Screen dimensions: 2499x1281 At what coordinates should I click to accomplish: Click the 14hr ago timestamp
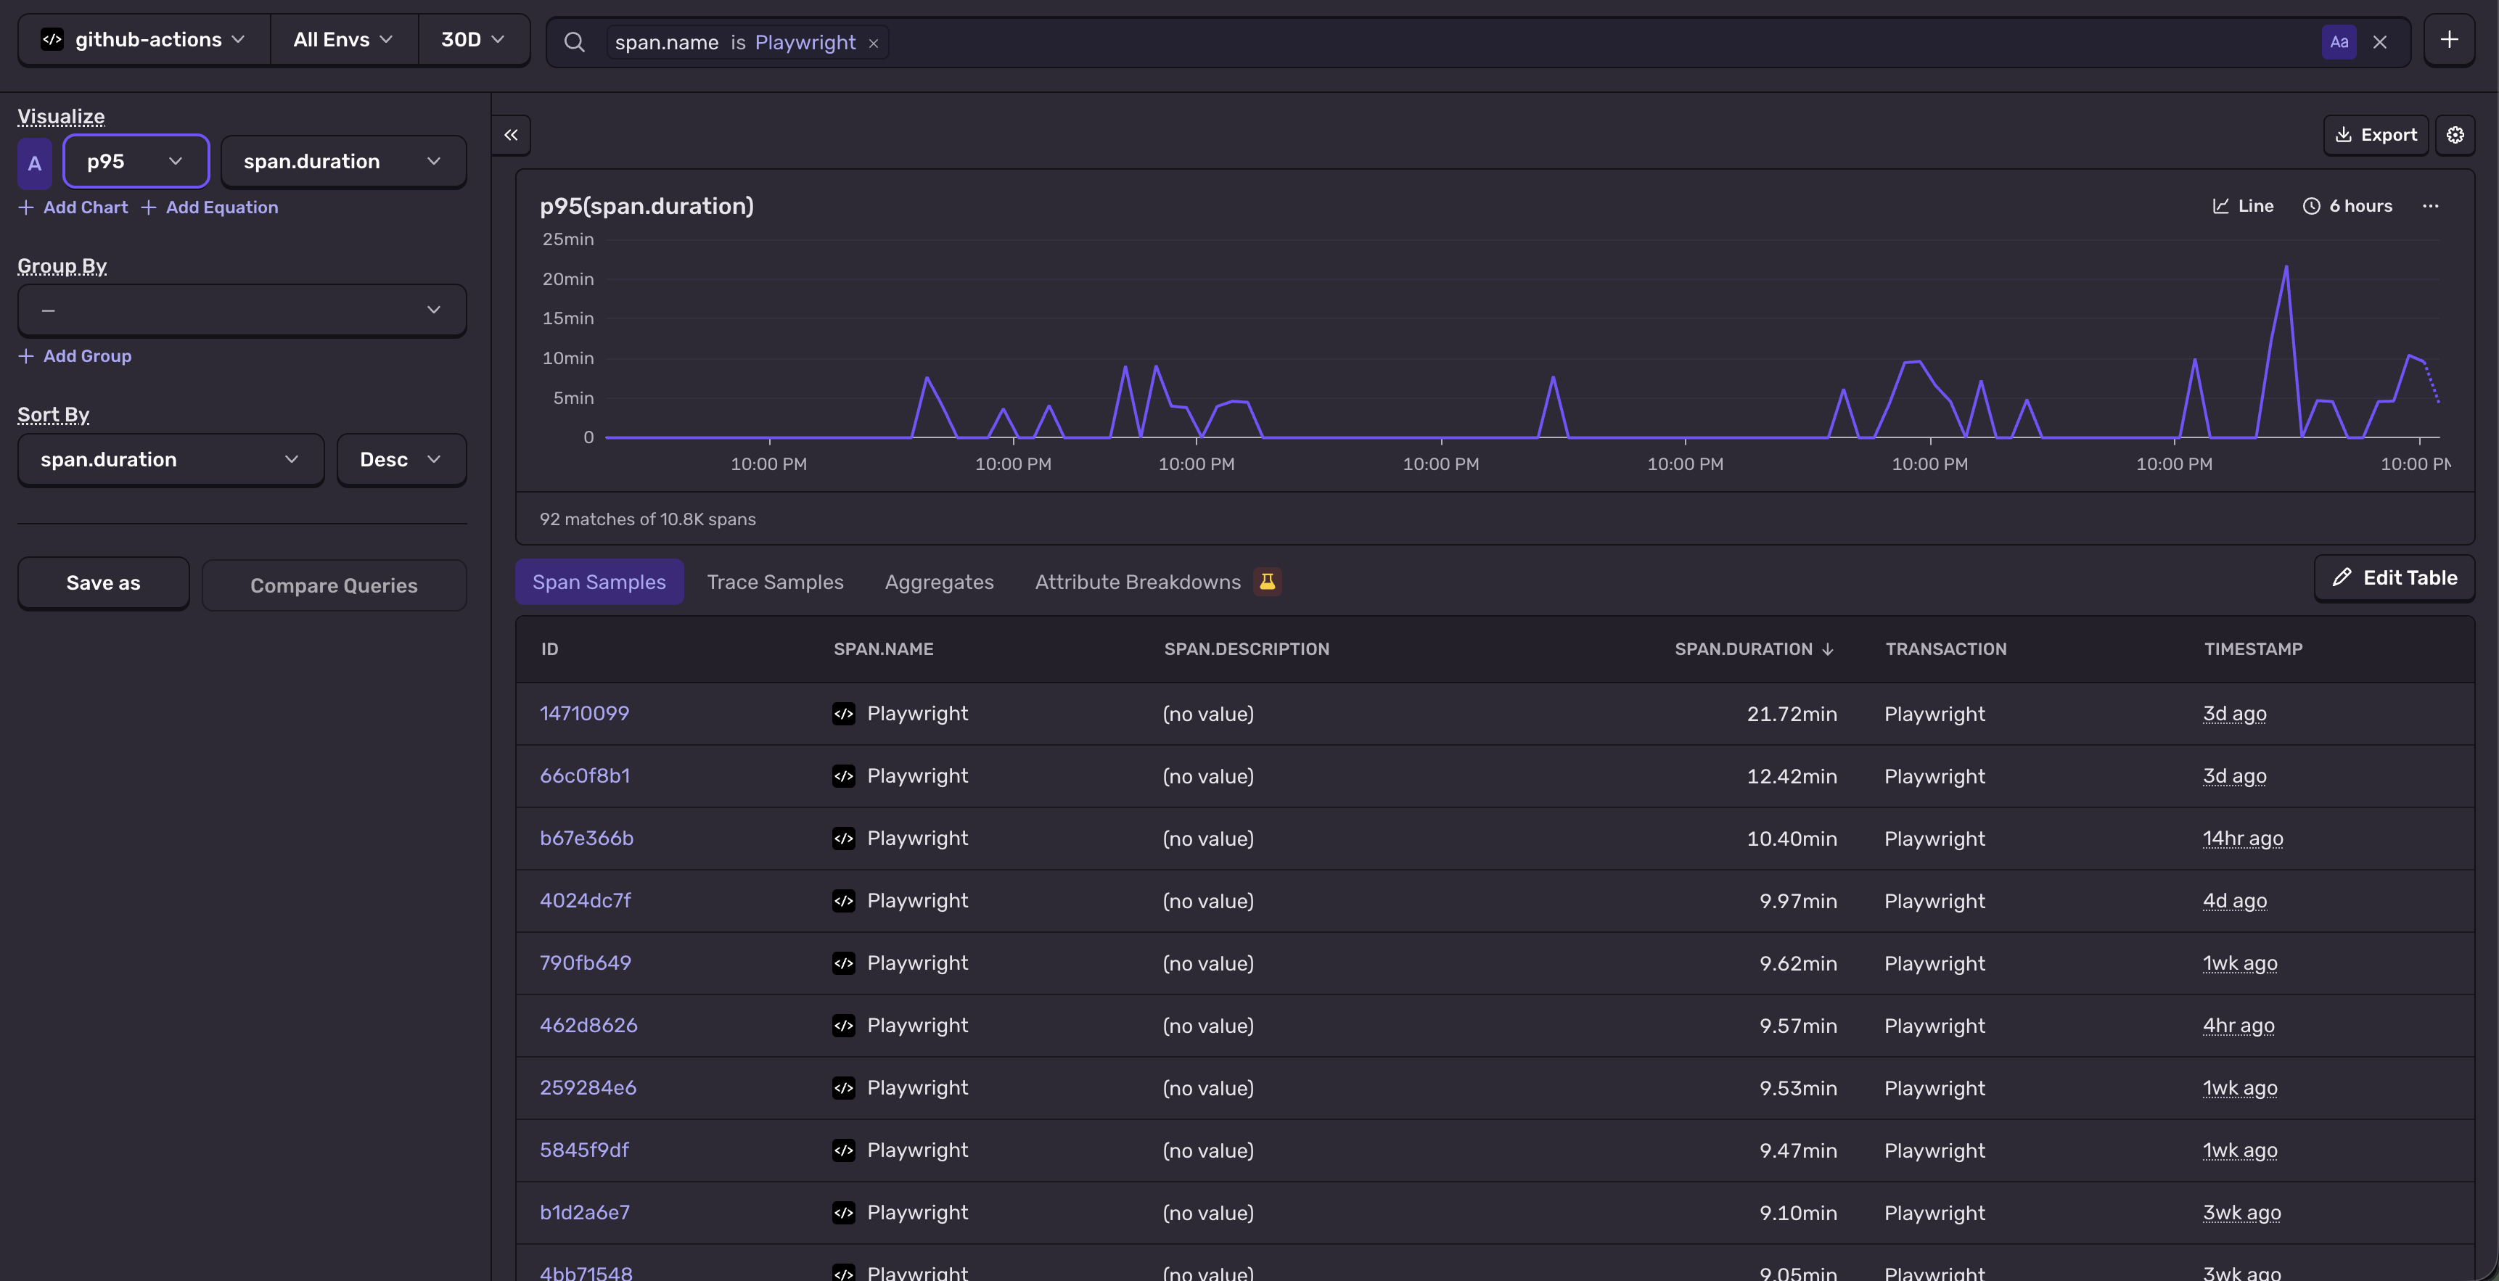pyautogui.click(x=2243, y=839)
